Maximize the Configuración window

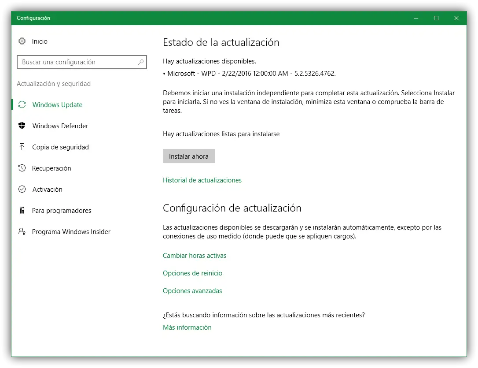tap(436, 19)
